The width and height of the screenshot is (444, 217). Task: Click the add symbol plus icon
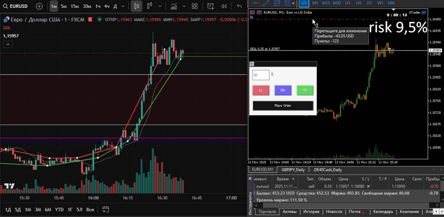click(x=39, y=6)
